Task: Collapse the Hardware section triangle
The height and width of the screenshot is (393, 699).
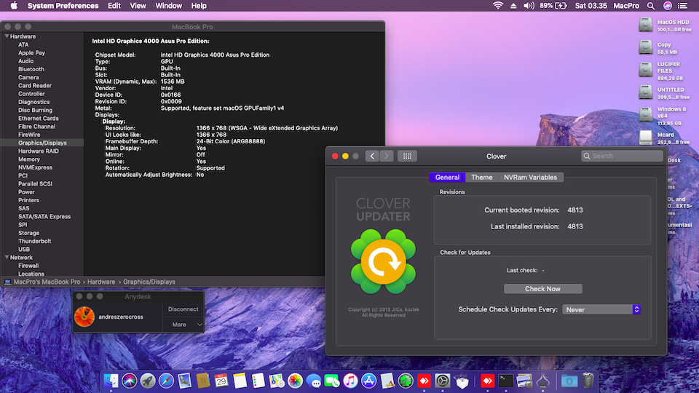Action: 7,36
